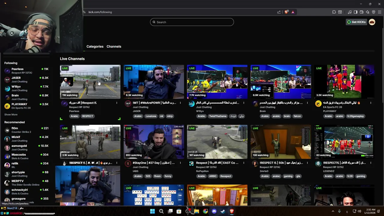
Task: Open File Explorer from the taskbar
Action: (x=196, y=211)
